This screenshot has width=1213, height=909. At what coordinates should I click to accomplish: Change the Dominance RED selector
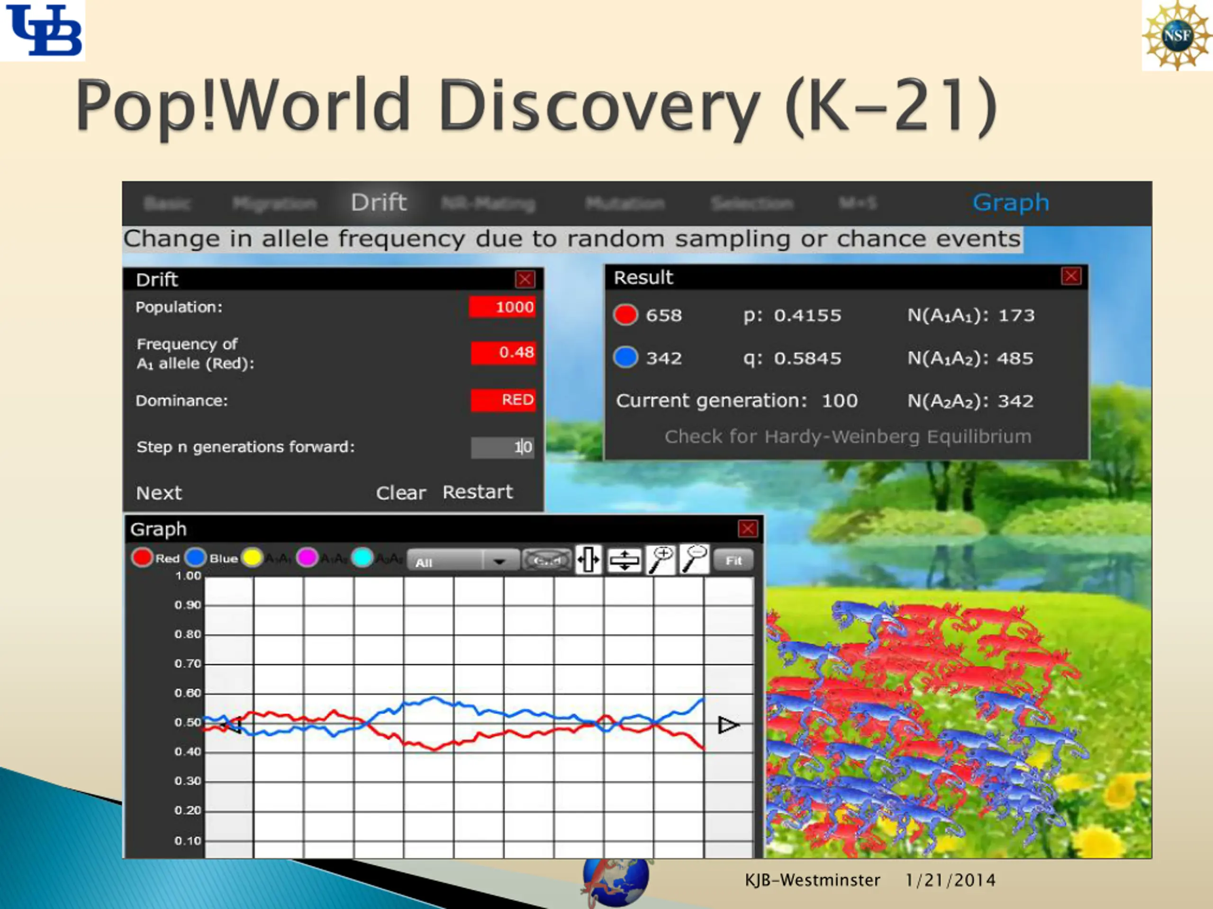coord(503,400)
